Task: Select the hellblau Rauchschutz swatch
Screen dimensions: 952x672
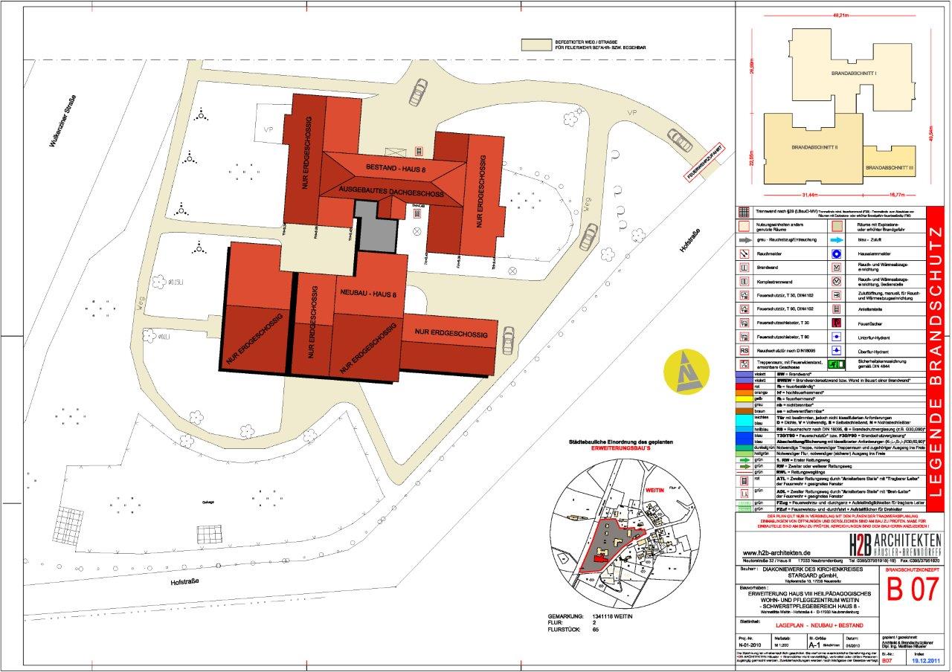Action: click(x=744, y=429)
